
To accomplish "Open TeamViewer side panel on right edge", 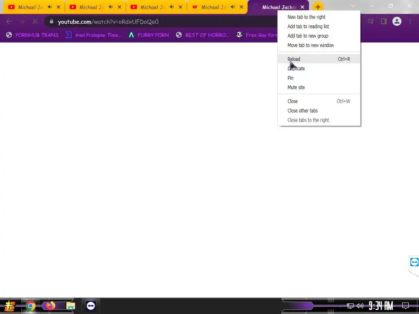I will coord(414,262).
